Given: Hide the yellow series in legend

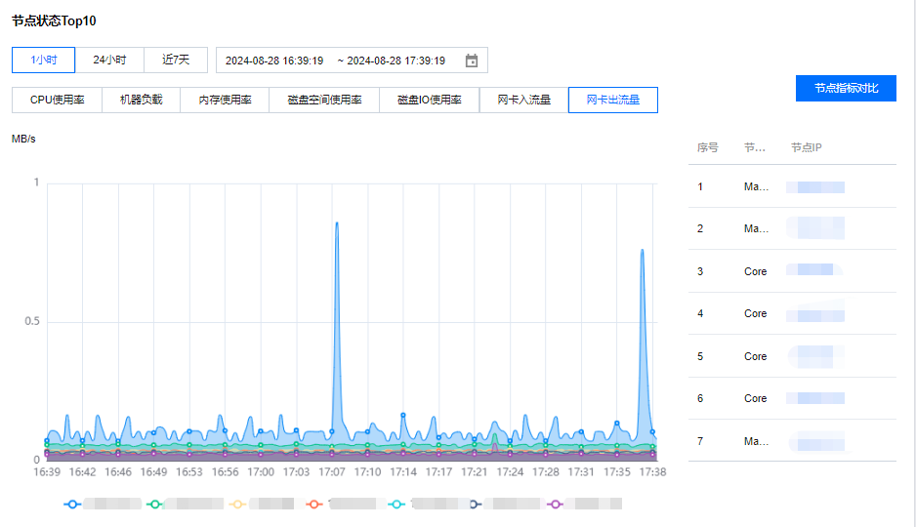Looking at the screenshot, I should tap(236, 505).
